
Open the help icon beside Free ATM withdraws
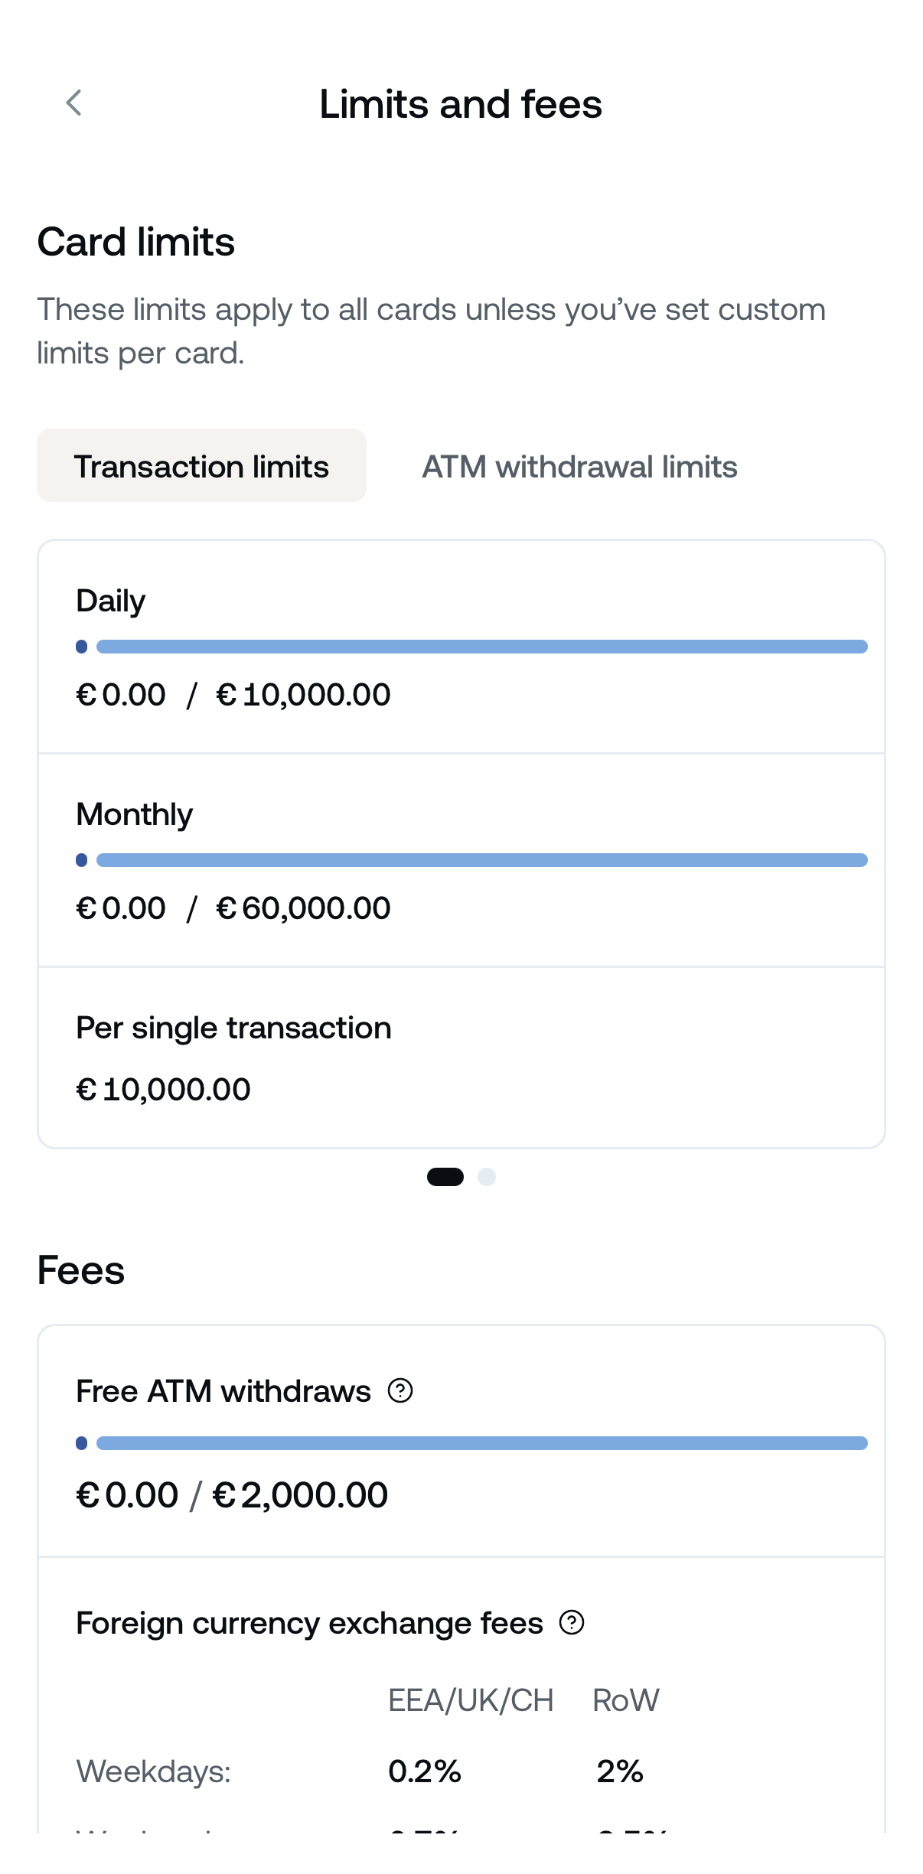[399, 1391]
